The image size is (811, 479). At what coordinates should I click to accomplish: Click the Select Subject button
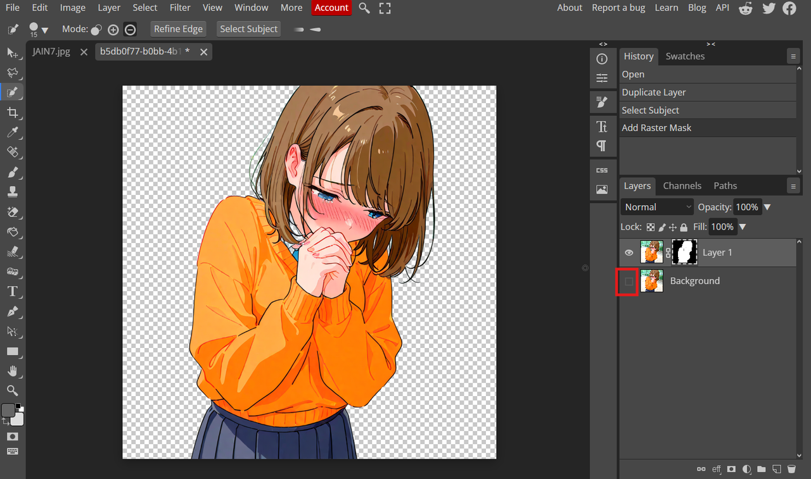249,29
